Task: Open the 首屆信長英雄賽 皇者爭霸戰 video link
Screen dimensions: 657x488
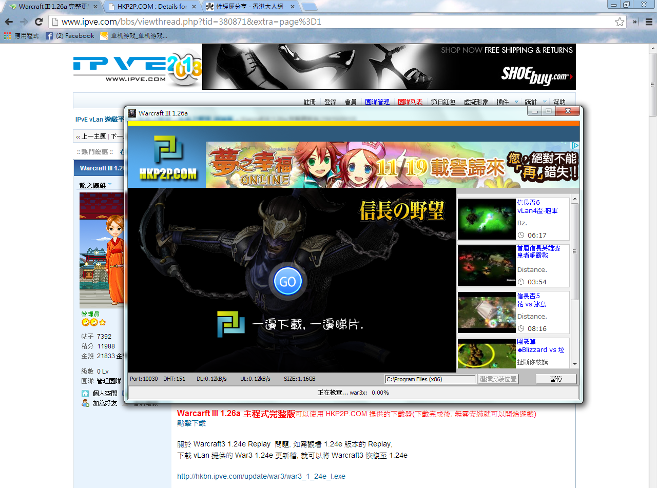Action: point(539,252)
